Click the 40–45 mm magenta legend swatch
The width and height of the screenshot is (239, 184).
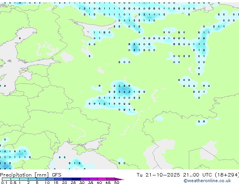[102, 179]
